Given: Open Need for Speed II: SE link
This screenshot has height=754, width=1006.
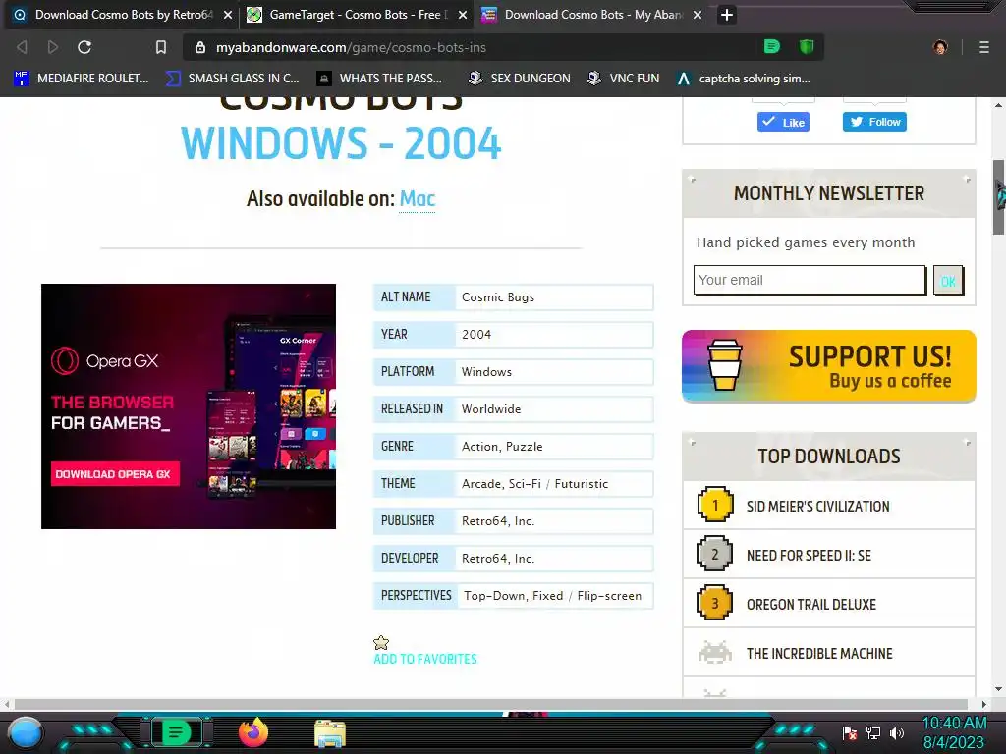Looking at the screenshot, I should coord(810,556).
